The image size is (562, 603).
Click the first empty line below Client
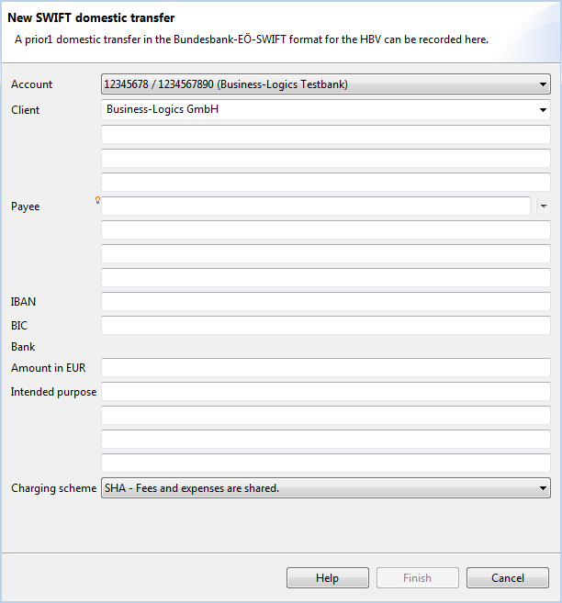point(326,135)
